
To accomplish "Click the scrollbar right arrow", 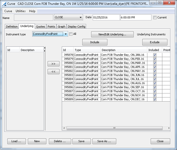I will click(169, 128).
